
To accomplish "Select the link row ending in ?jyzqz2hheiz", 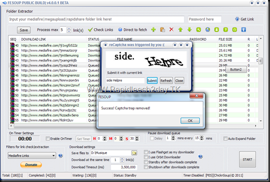I will coord(134,65).
